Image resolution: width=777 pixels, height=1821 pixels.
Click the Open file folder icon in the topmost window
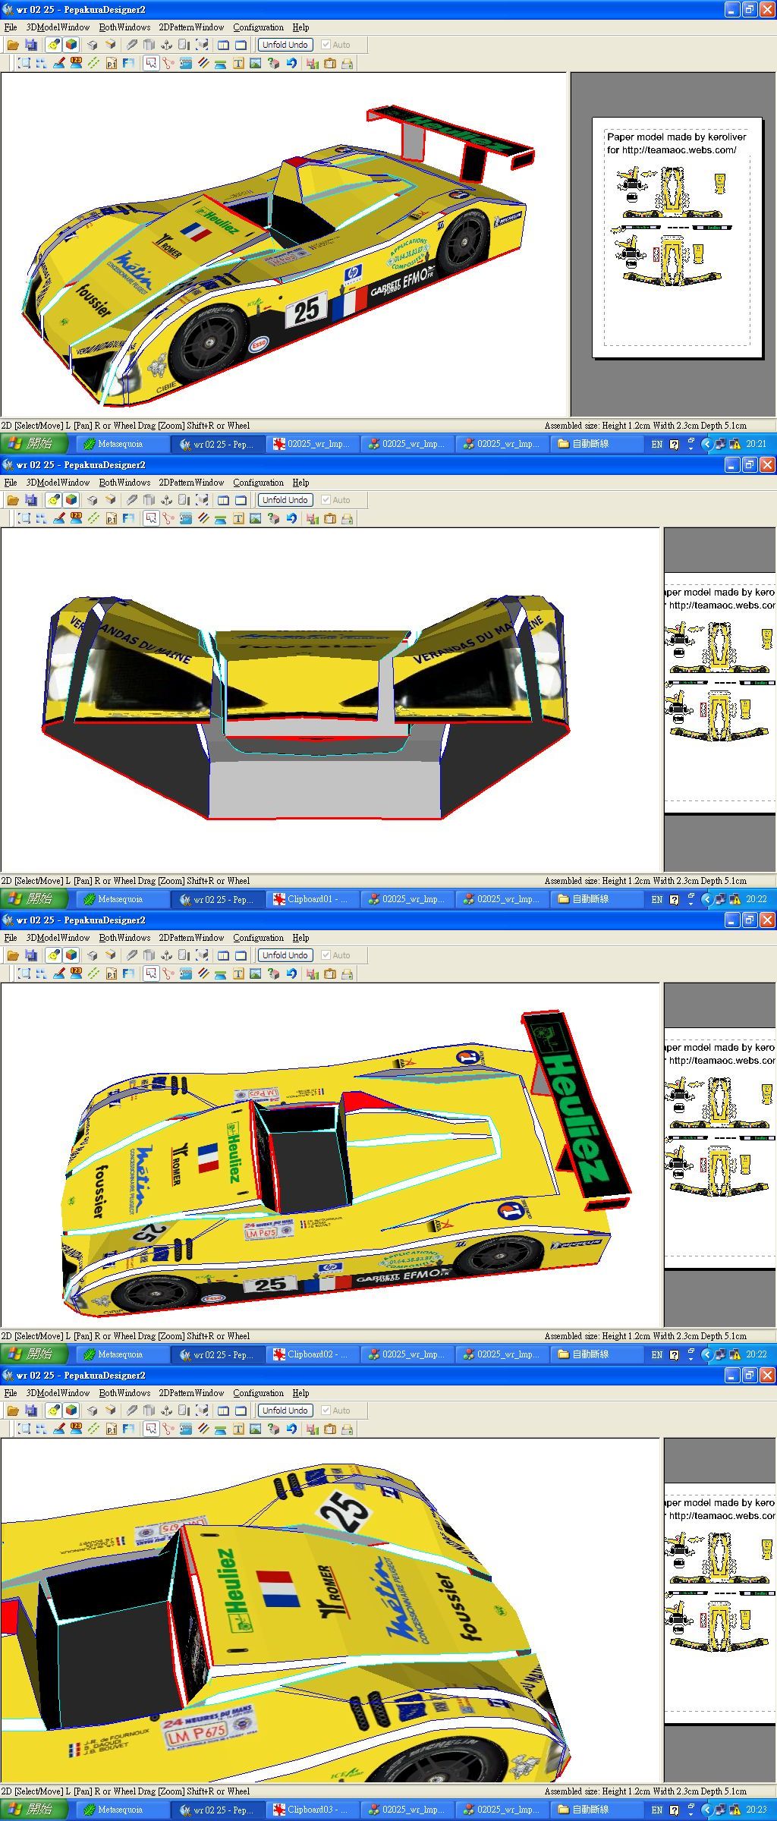(13, 45)
